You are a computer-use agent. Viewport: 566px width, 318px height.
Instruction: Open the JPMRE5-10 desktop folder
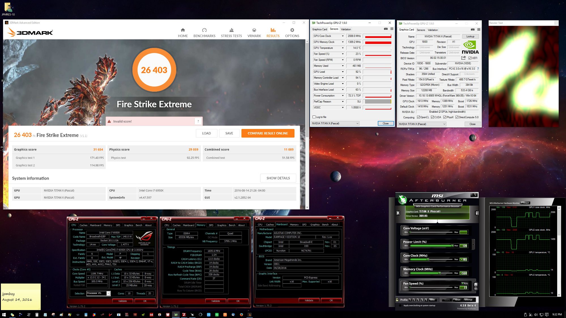8,9
